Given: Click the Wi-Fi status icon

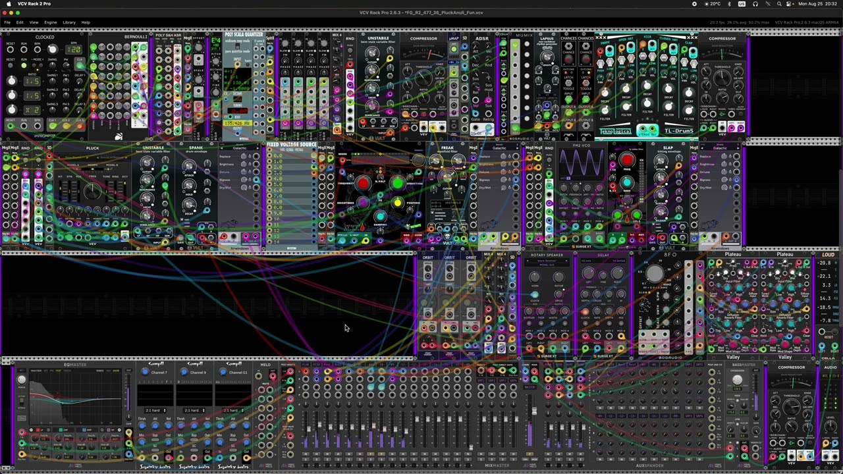Looking at the screenshot, I should pos(767,4).
